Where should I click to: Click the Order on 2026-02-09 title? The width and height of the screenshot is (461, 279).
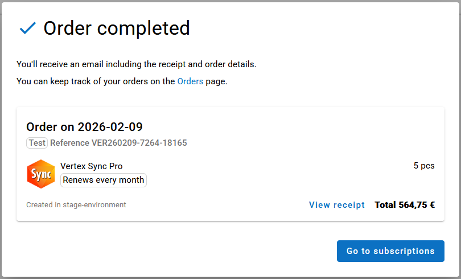(84, 126)
